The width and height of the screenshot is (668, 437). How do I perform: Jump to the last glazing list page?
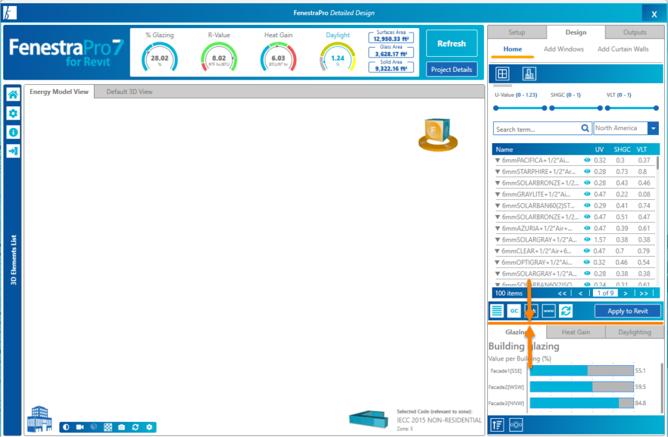[644, 293]
